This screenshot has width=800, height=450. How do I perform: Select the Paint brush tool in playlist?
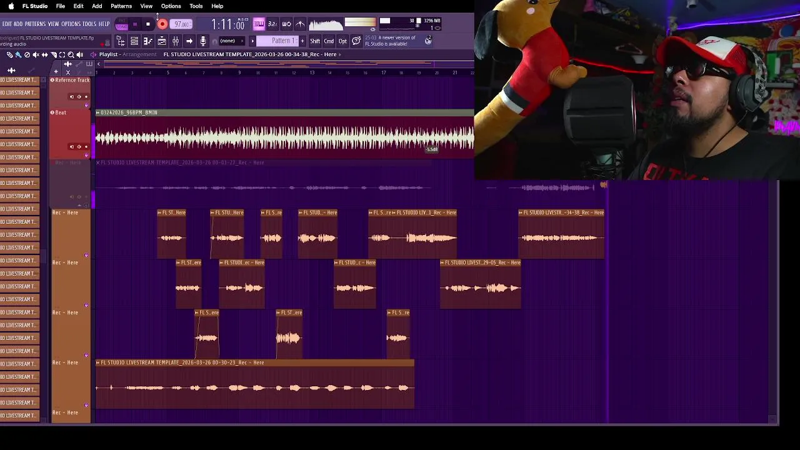[18, 55]
